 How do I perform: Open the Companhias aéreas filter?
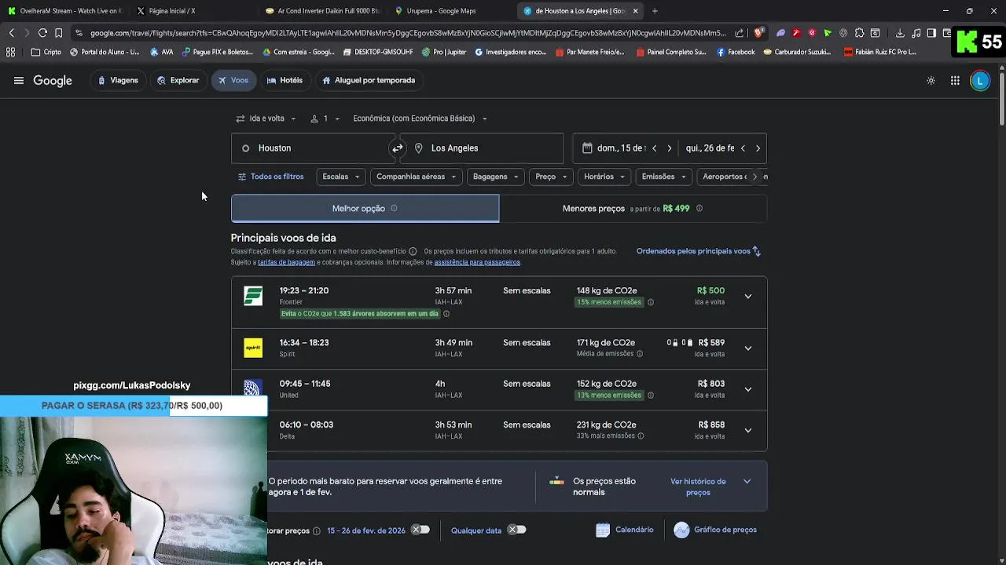[x=417, y=177]
